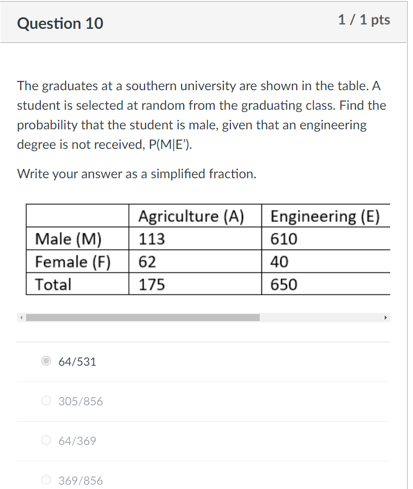Viewport: 413px width, 489px height.
Task: Click the left scroll arrow under the table
Action: 21,317
